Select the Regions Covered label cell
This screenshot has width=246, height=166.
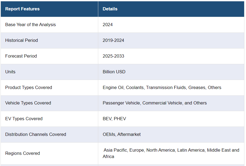coord(23,153)
